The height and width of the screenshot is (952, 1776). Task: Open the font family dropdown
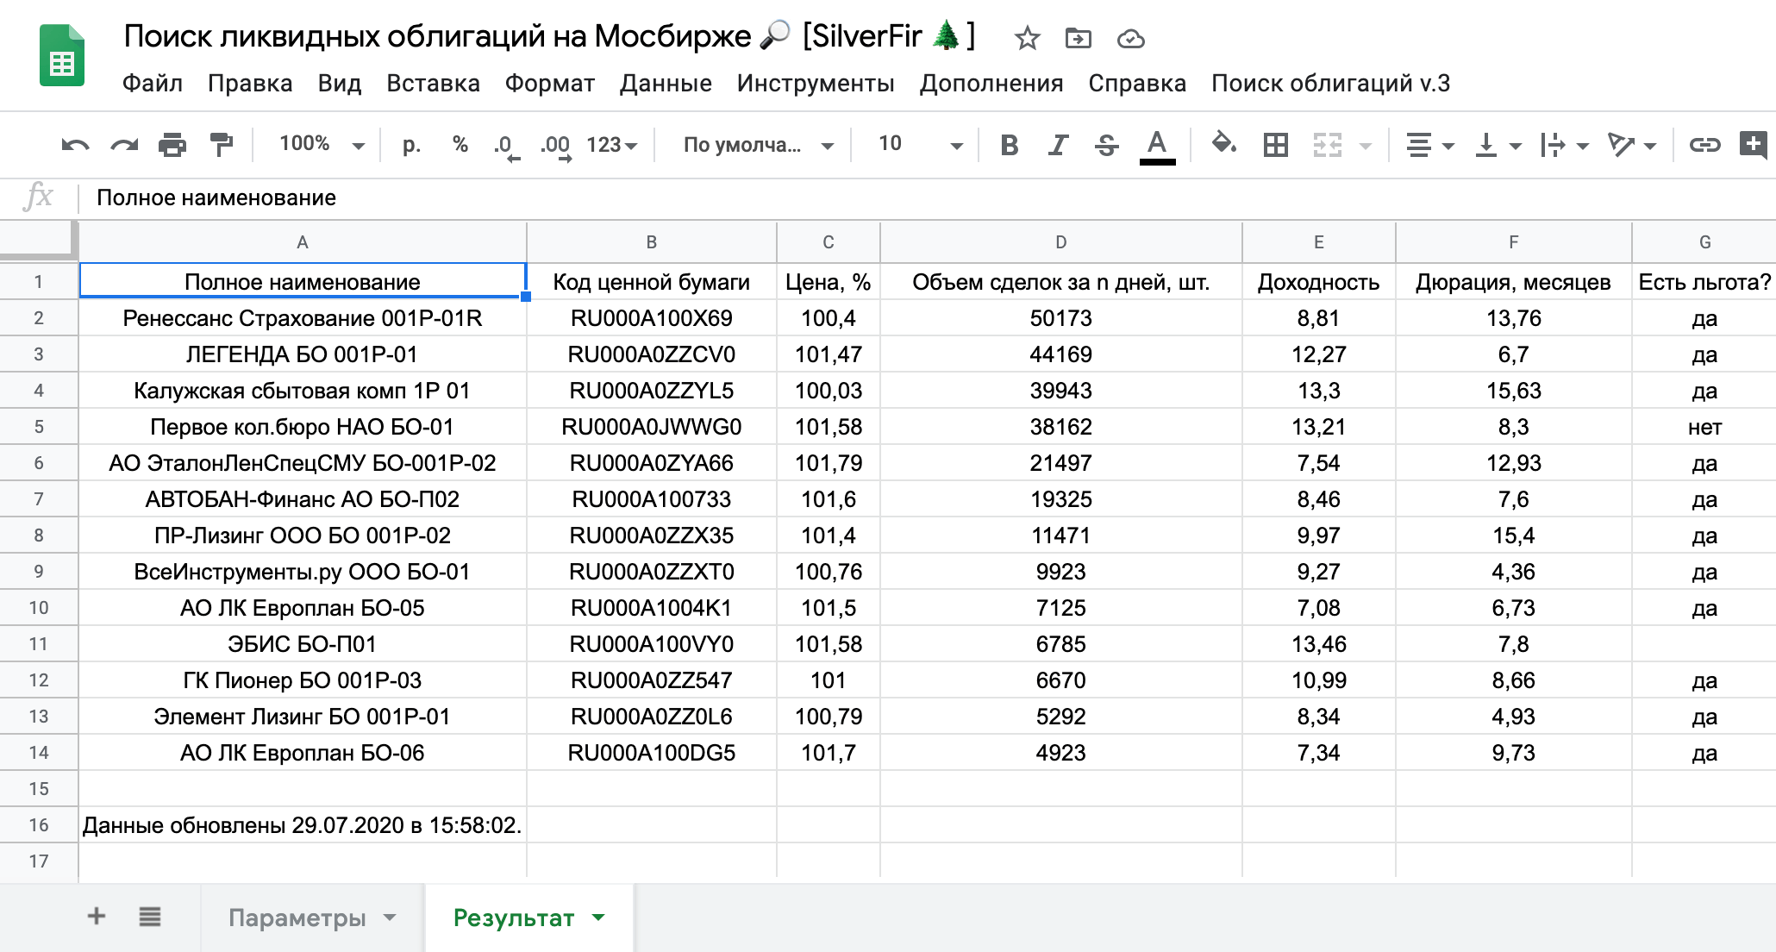pos(758,145)
